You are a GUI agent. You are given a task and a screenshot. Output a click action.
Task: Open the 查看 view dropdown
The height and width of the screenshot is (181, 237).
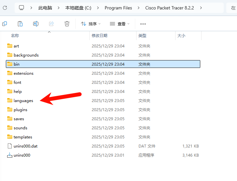[x=120, y=24]
